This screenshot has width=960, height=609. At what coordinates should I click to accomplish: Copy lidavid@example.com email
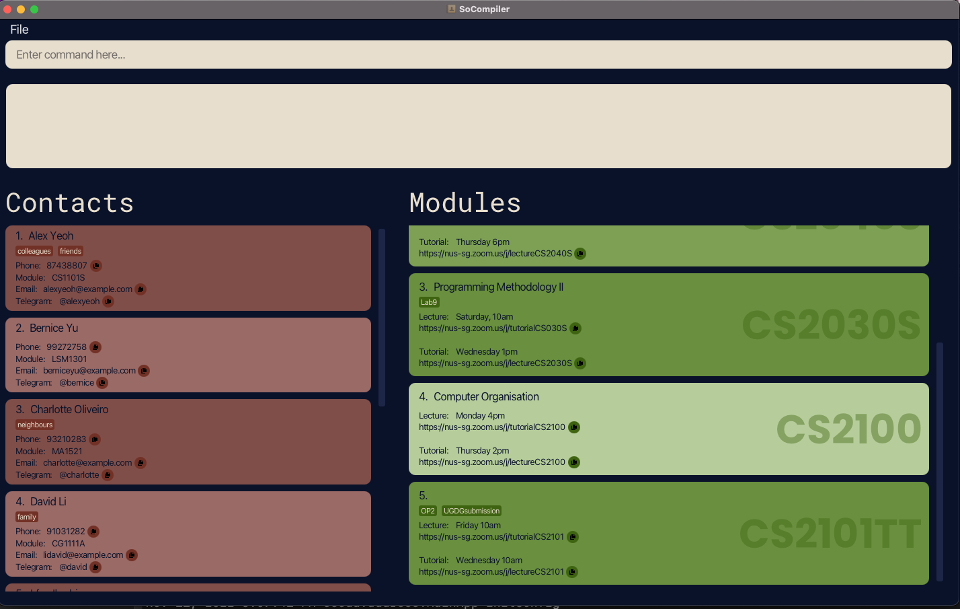tap(132, 555)
